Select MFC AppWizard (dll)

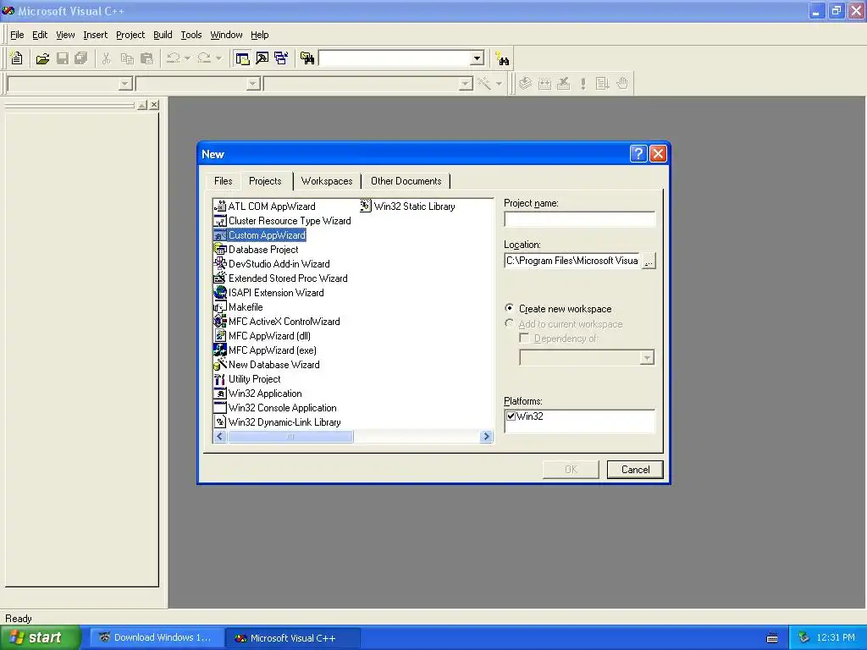pos(262,335)
